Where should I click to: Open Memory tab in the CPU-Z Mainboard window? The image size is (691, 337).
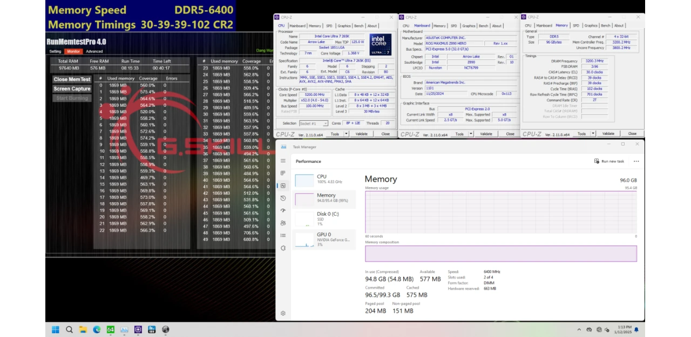tap(439, 26)
